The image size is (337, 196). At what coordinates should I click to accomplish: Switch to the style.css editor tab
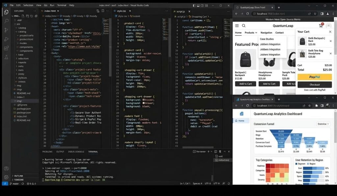pos(121,11)
